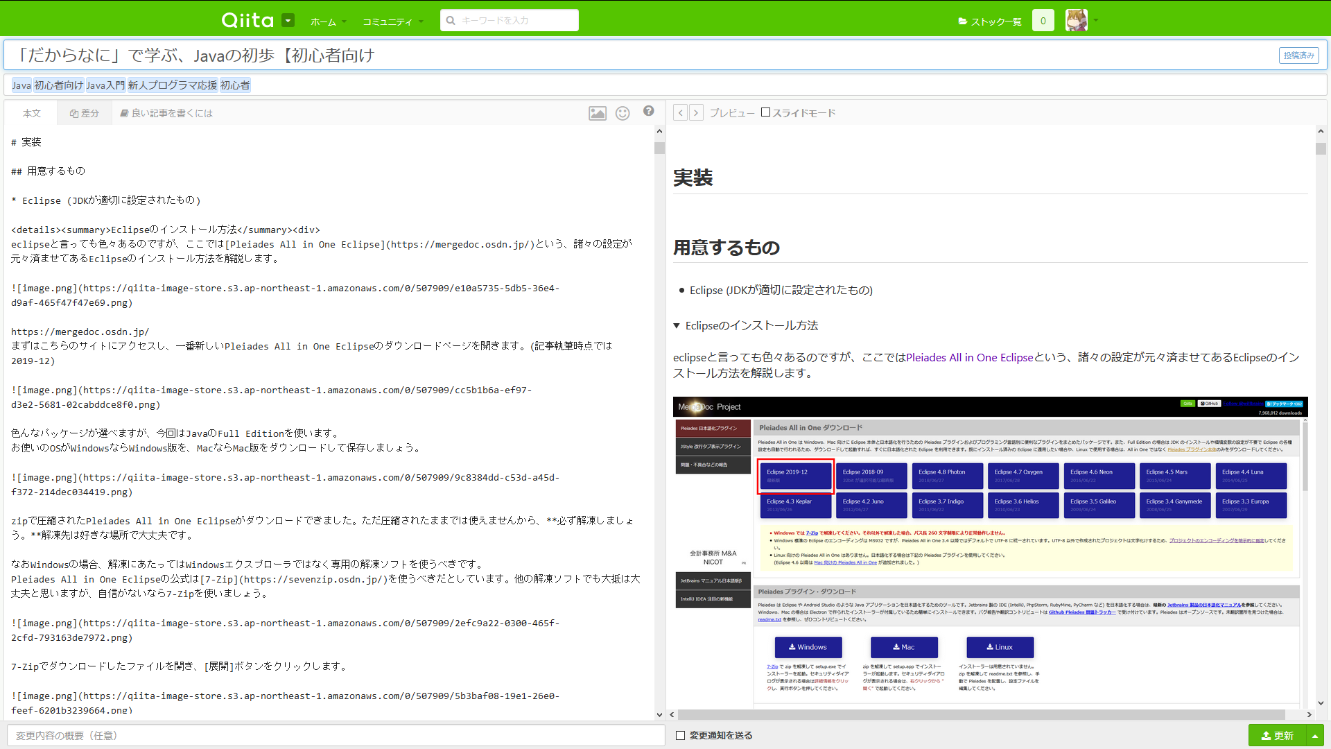The height and width of the screenshot is (749, 1331).
Task: Switch to the 差分 tab
Action: 85,113
